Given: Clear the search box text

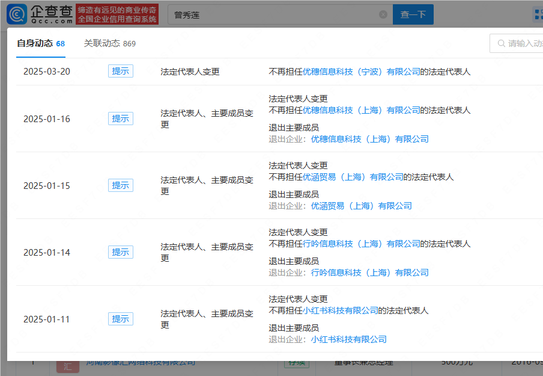Looking at the screenshot, I should [383, 14].
